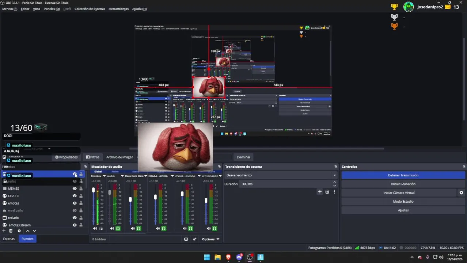Add a new source with plus icon
Image resolution: width=467 pixels, height=263 pixels.
coord(4,231)
